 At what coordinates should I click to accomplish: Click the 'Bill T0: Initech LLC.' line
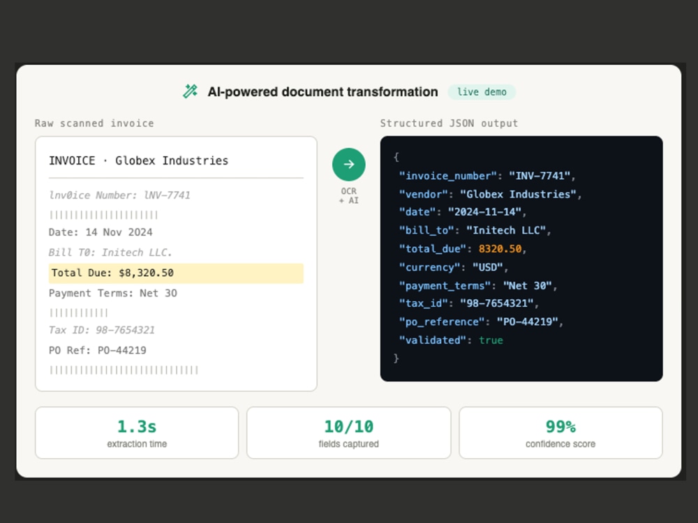[x=110, y=252]
